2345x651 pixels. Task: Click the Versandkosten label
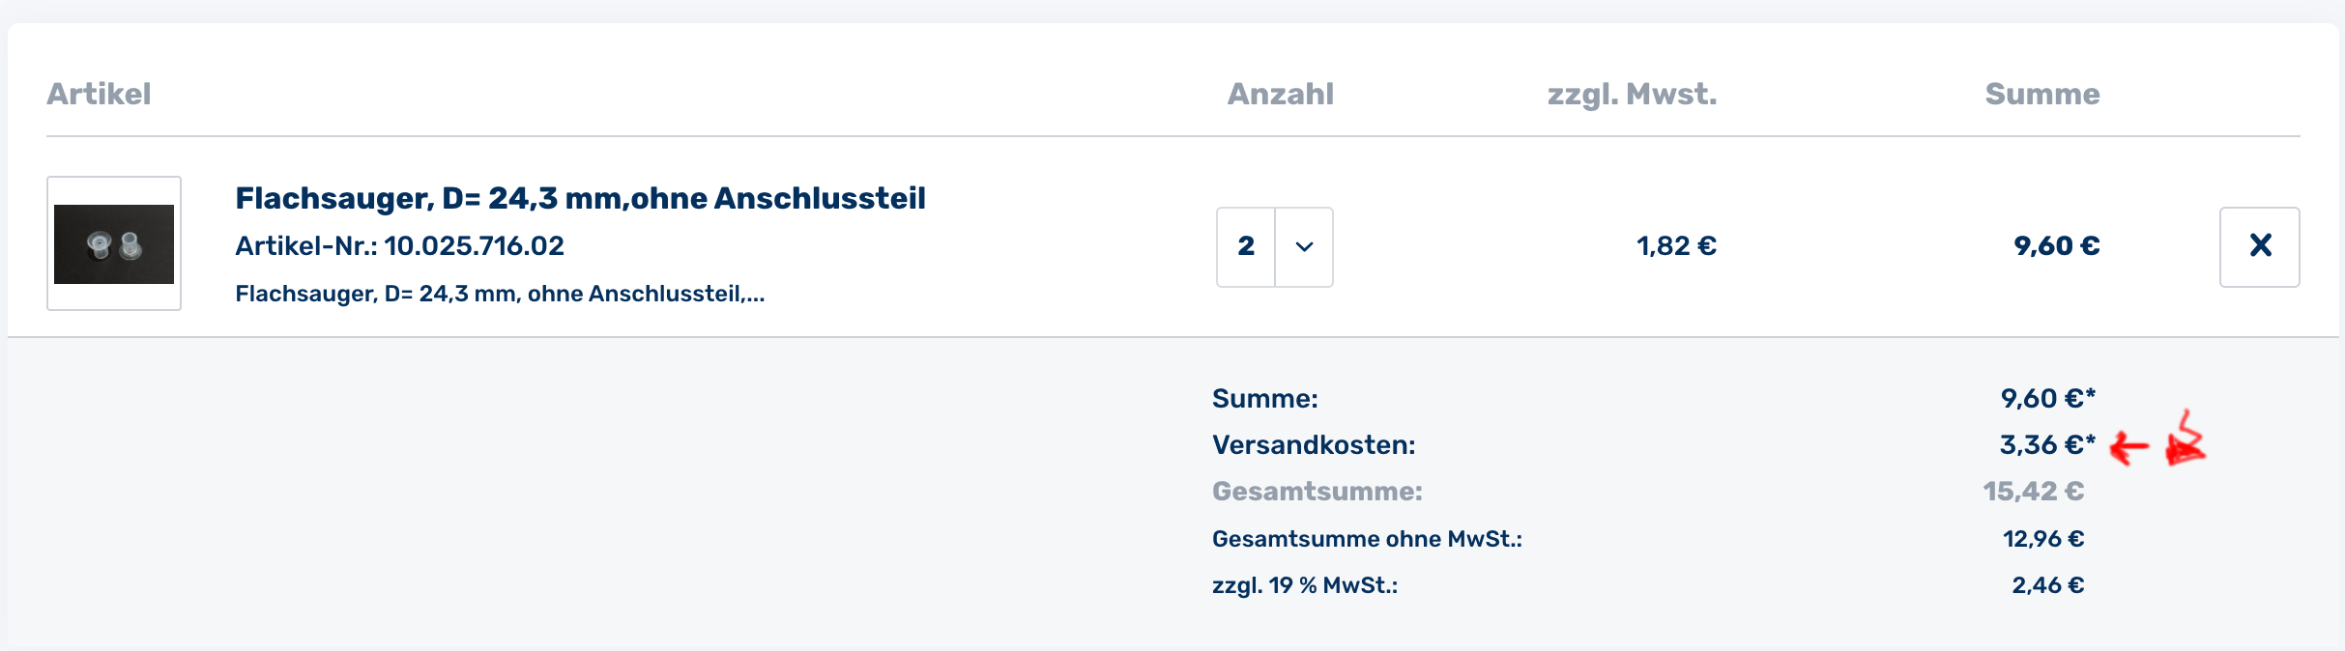pyautogui.click(x=1314, y=445)
